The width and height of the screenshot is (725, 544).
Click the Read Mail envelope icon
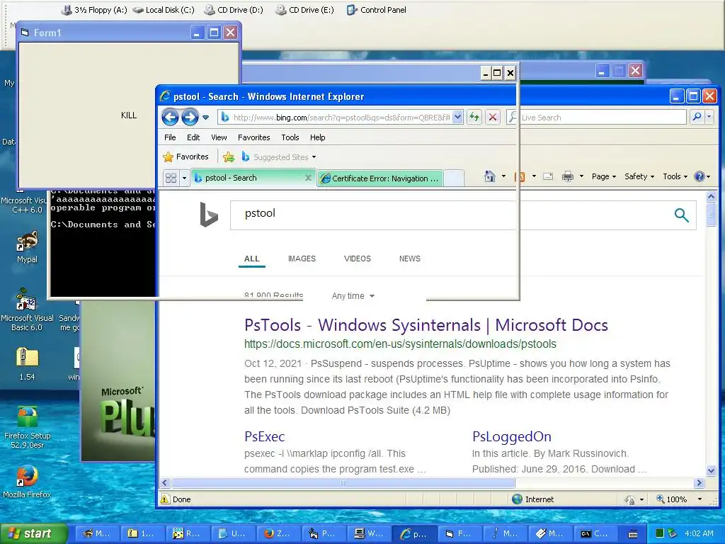click(x=549, y=176)
